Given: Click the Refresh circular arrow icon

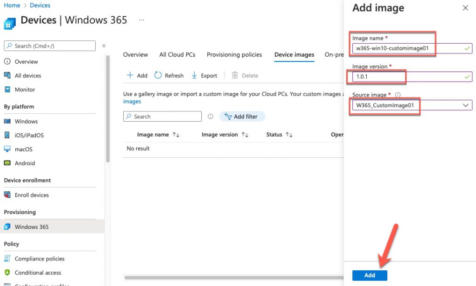Looking at the screenshot, I should (x=158, y=75).
